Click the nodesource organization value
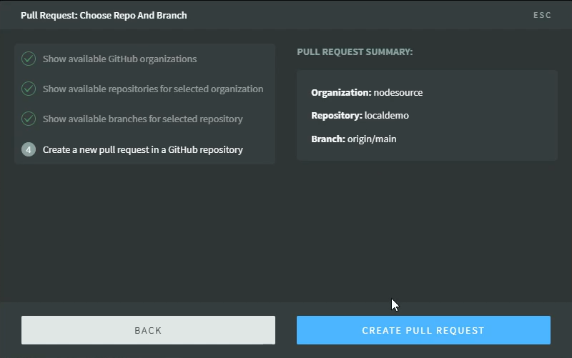 398,93
